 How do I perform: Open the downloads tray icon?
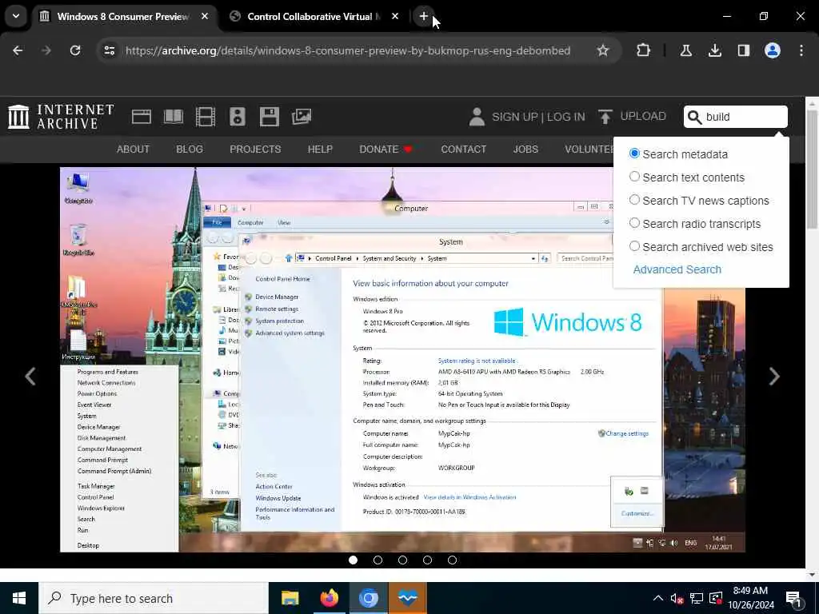714,50
